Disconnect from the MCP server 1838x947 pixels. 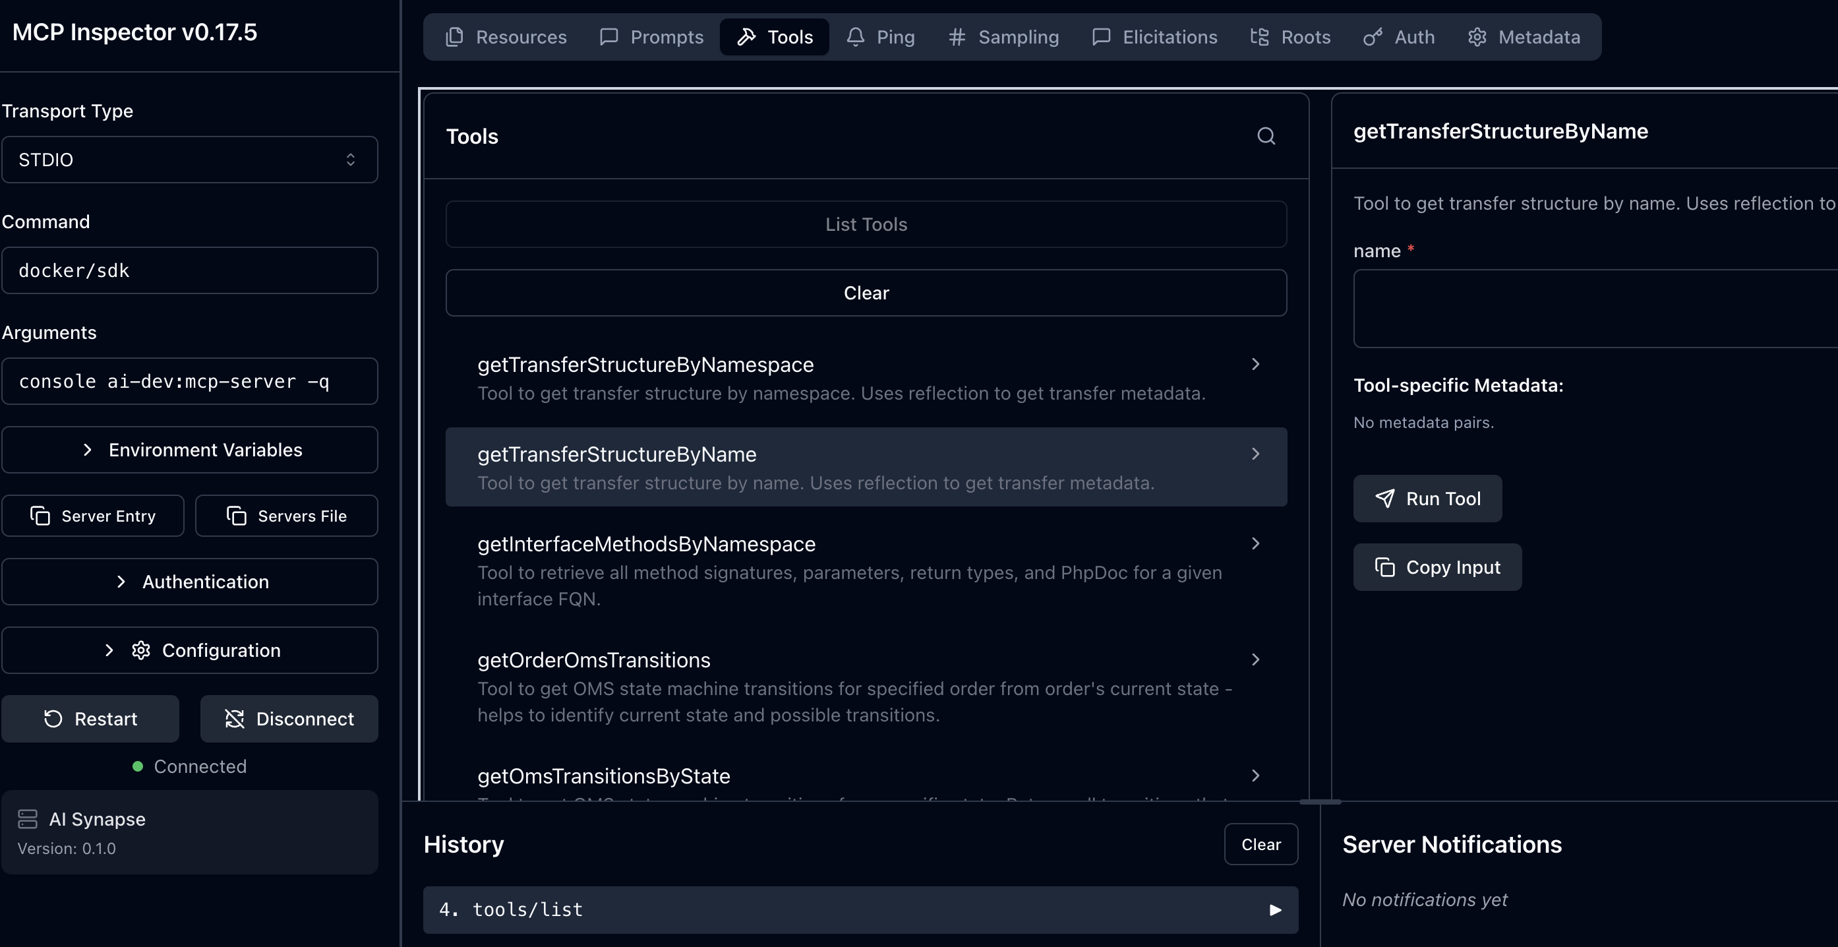[289, 719]
